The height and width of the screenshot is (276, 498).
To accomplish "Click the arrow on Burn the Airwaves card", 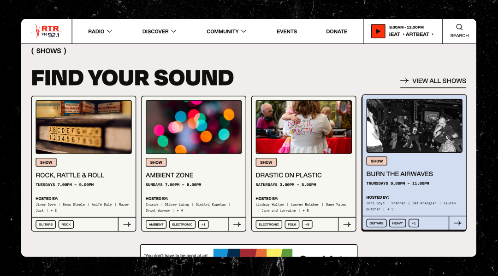I will pos(457,223).
